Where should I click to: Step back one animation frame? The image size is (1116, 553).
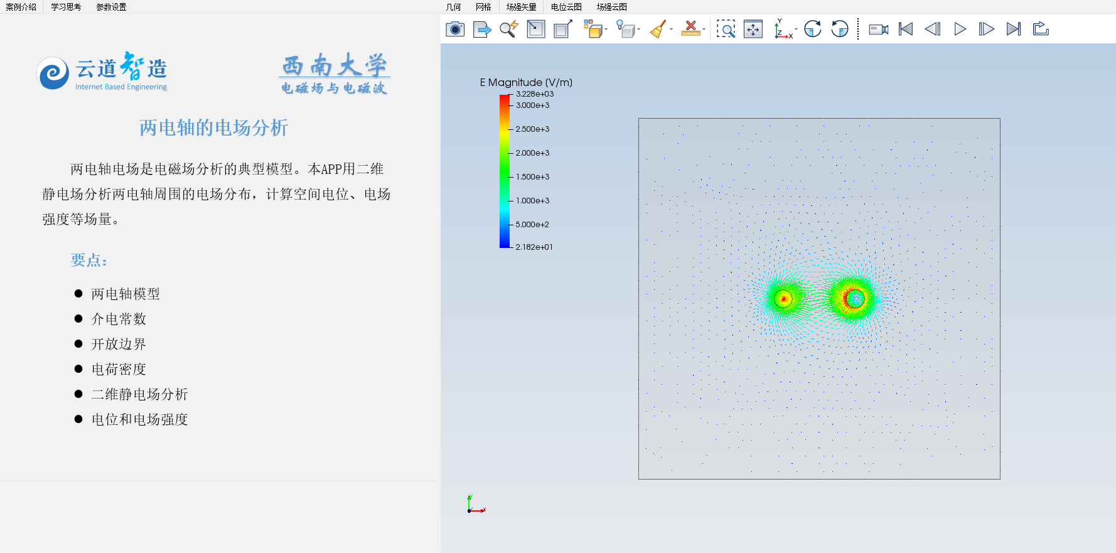coord(933,29)
